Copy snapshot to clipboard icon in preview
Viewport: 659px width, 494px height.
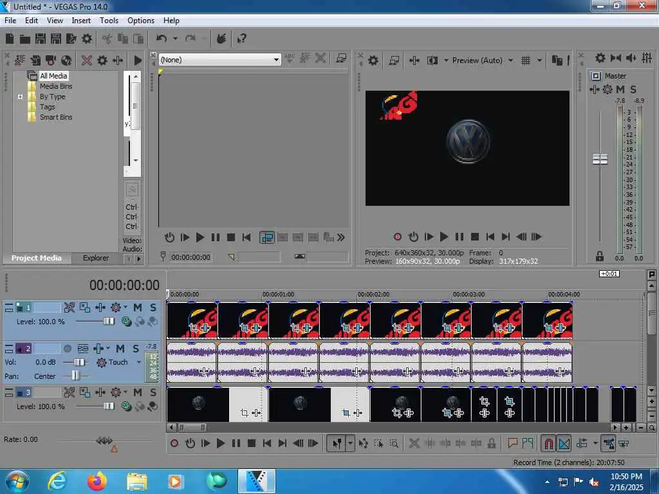[x=557, y=60]
